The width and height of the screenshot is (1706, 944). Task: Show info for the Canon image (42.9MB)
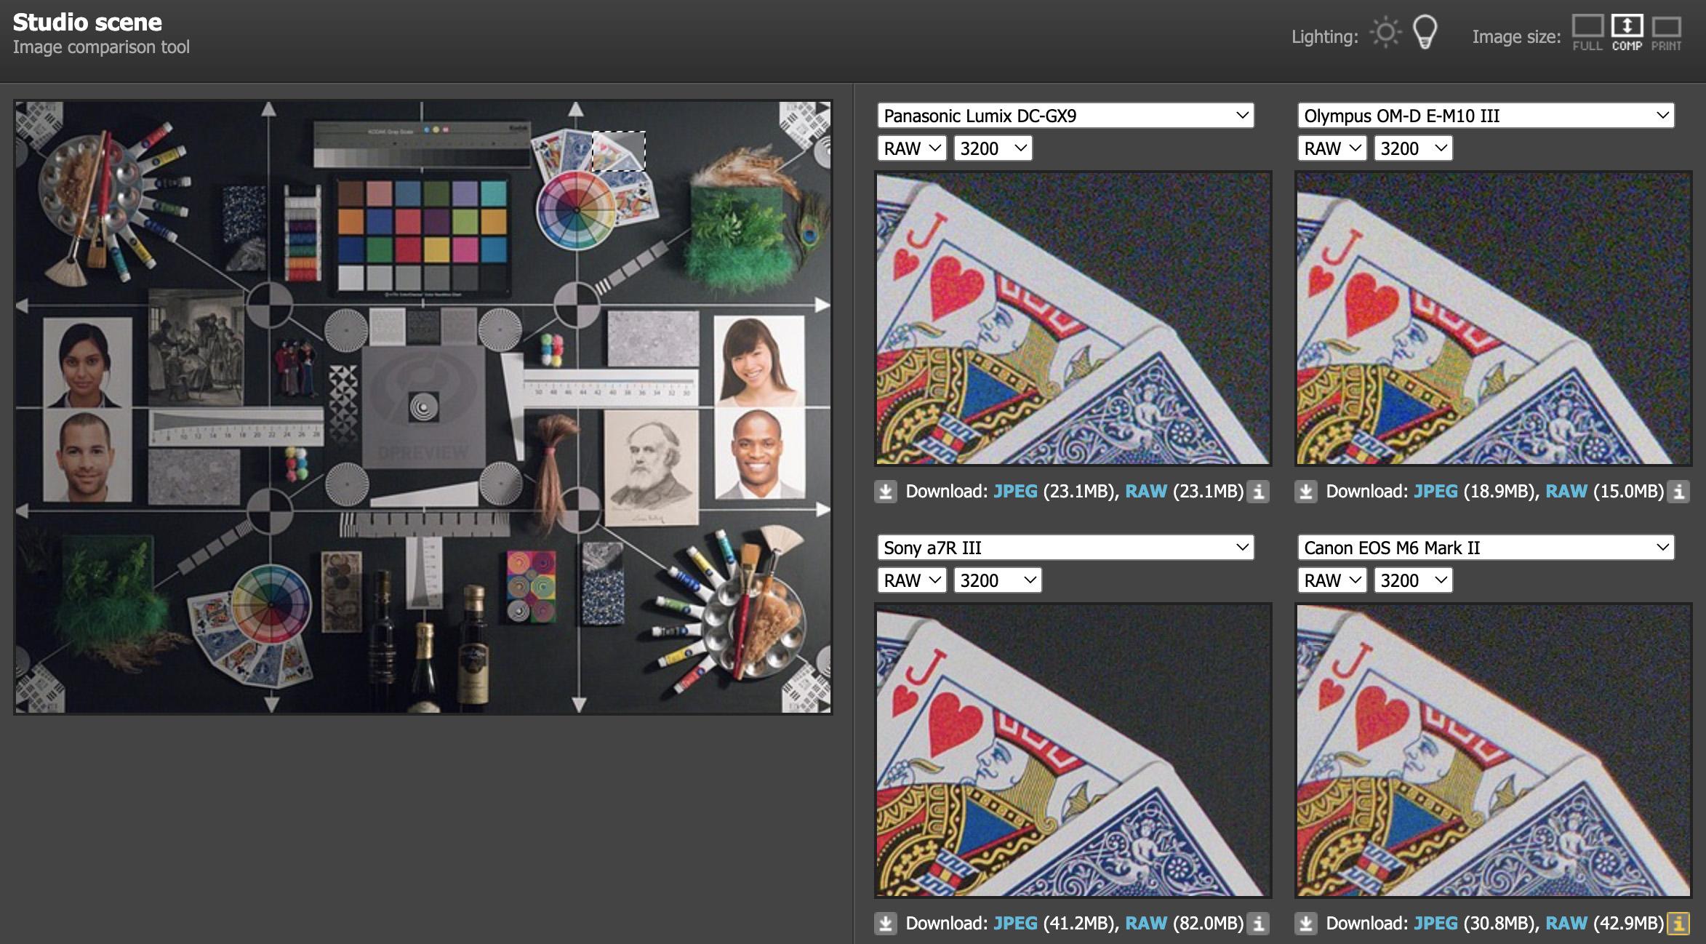(x=1678, y=924)
